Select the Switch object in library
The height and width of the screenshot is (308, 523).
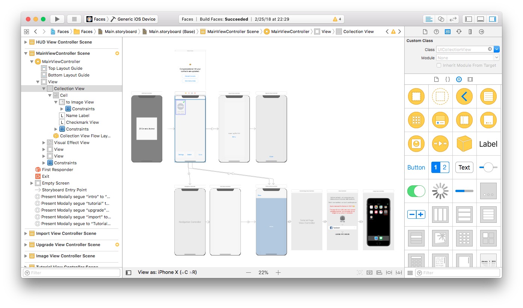point(416,191)
